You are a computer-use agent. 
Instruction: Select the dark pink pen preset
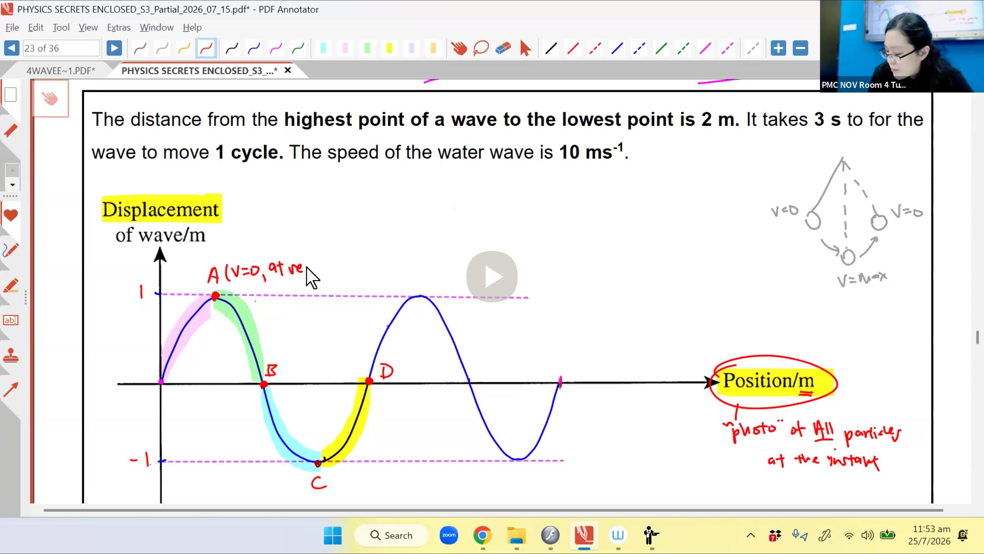click(x=140, y=49)
